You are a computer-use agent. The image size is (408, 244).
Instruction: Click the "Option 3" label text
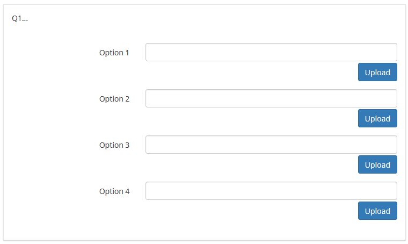tap(114, 145)
